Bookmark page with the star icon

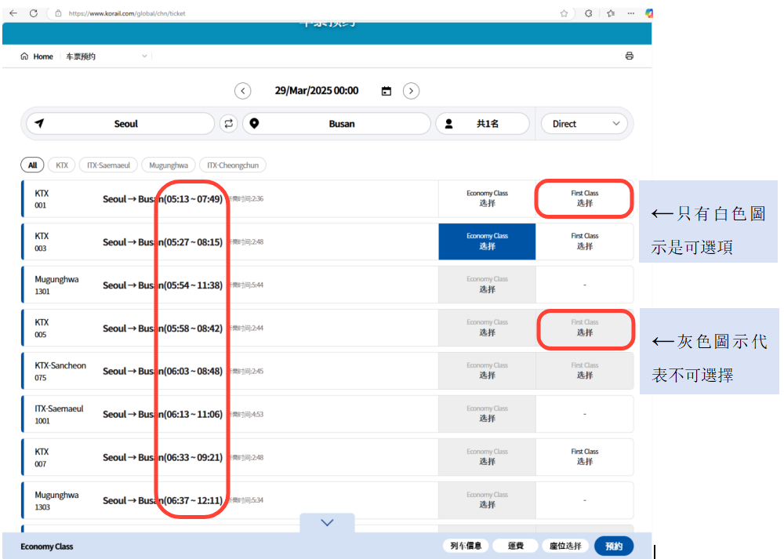point(564,13)
